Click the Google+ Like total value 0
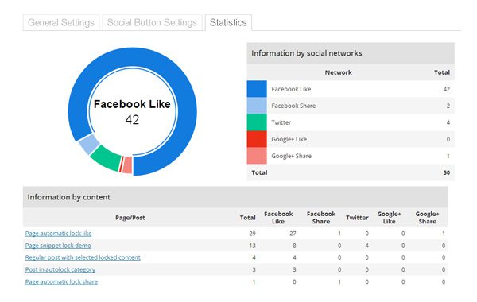 (x=448, y=139)
